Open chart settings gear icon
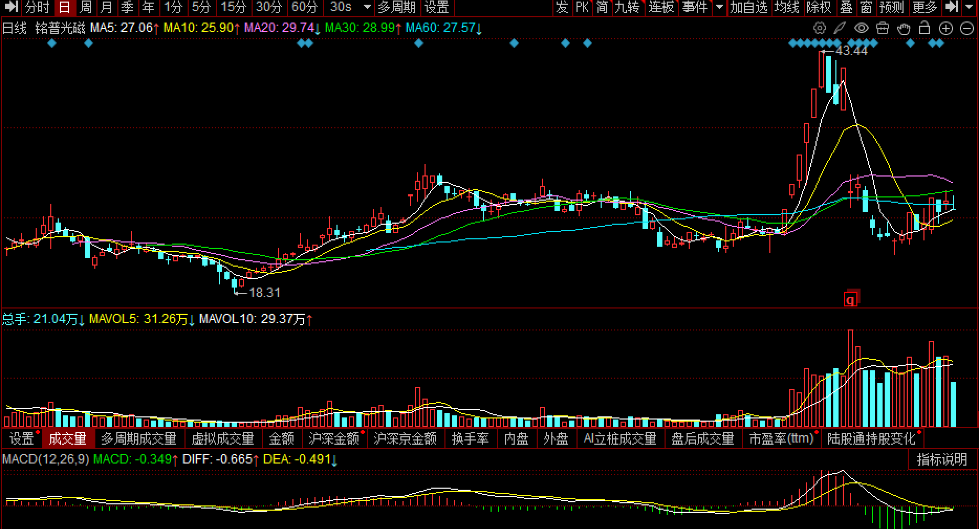Screen dimensions: 979x529 tap(819, 28)
